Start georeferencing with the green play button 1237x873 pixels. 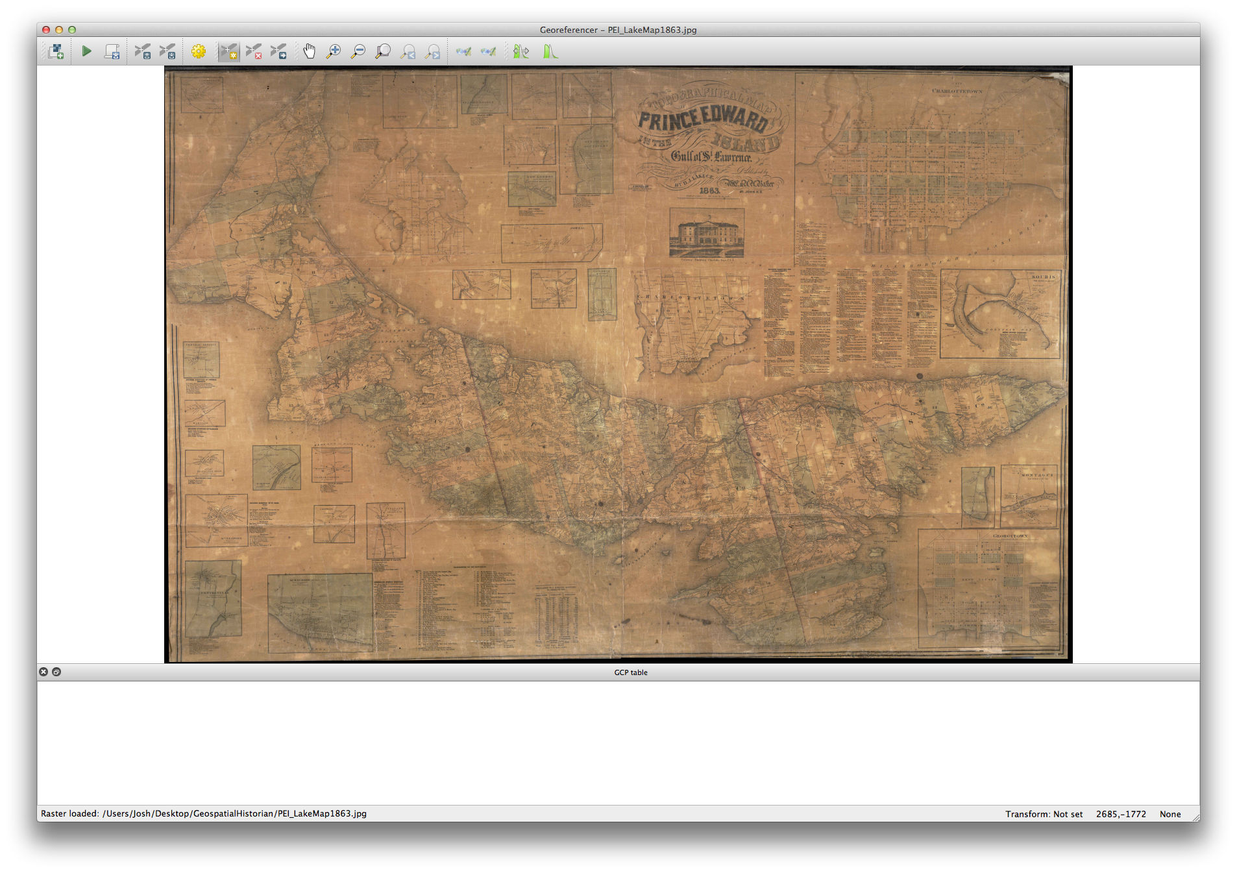coord(86,51)
